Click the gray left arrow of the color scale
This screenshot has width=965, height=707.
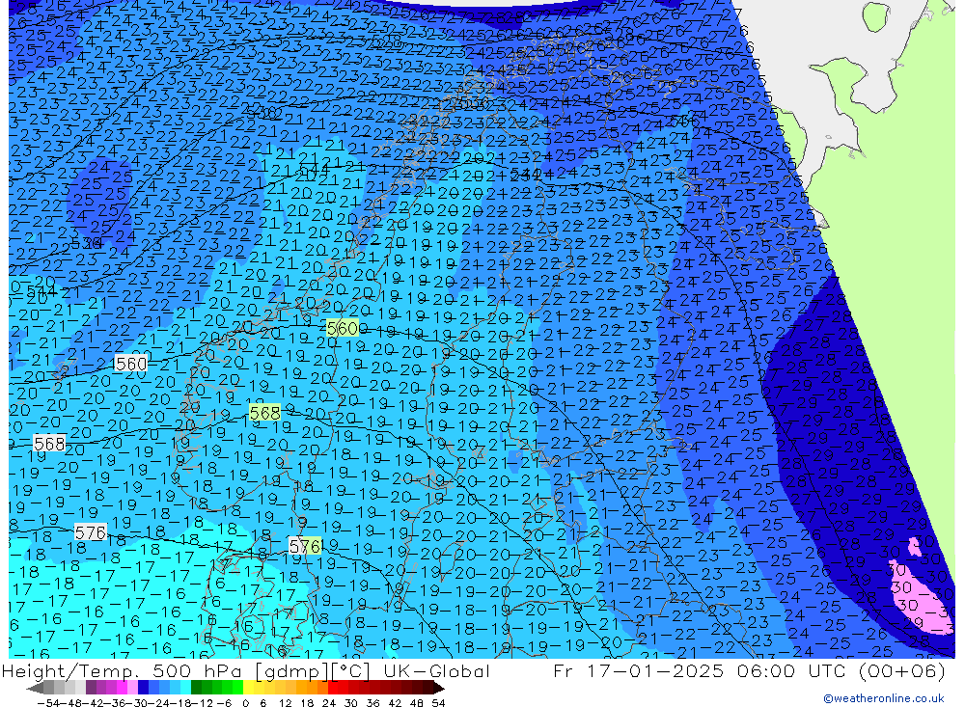pyautogui.click(x=35, y=688)
